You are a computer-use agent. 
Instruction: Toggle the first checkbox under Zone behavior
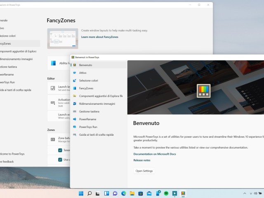coord(60,151)
